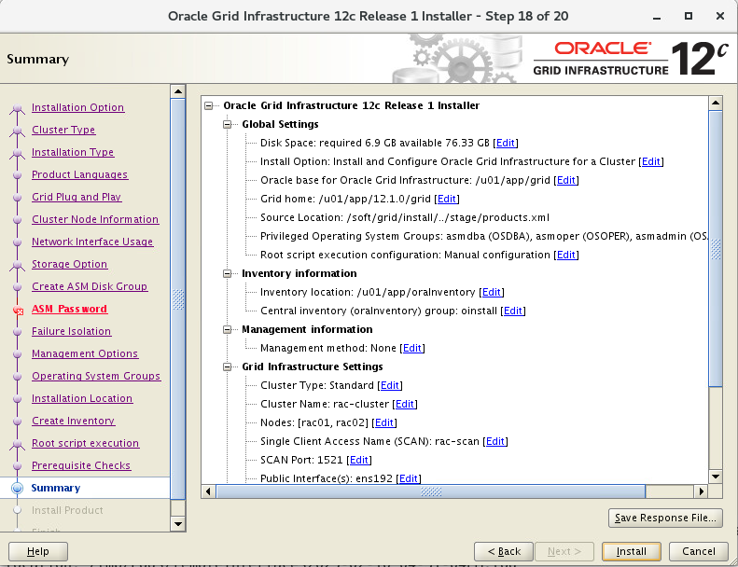Click the Back button
Viewport: 738px width, 567px height.
pyautogui.click(x=504, y=551)
